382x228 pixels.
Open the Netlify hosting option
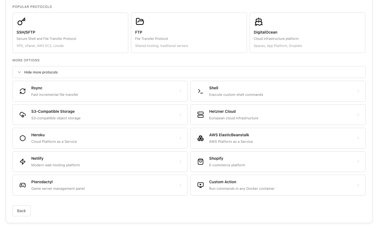pyautogui.click(x=100, y=161)
